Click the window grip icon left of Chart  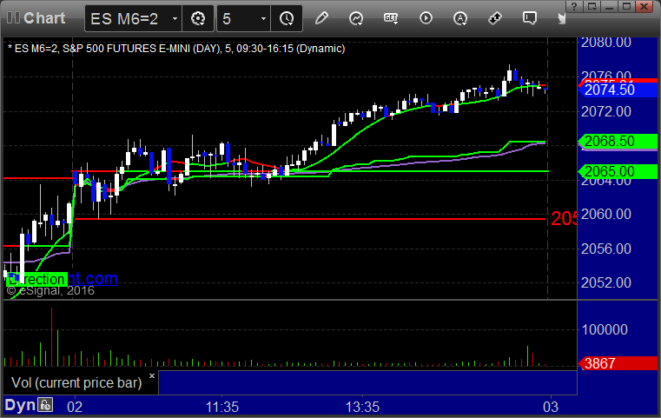tap(14, 17)
